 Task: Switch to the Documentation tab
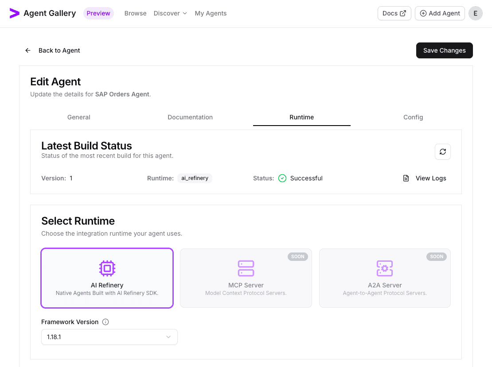tap(190, 117)
